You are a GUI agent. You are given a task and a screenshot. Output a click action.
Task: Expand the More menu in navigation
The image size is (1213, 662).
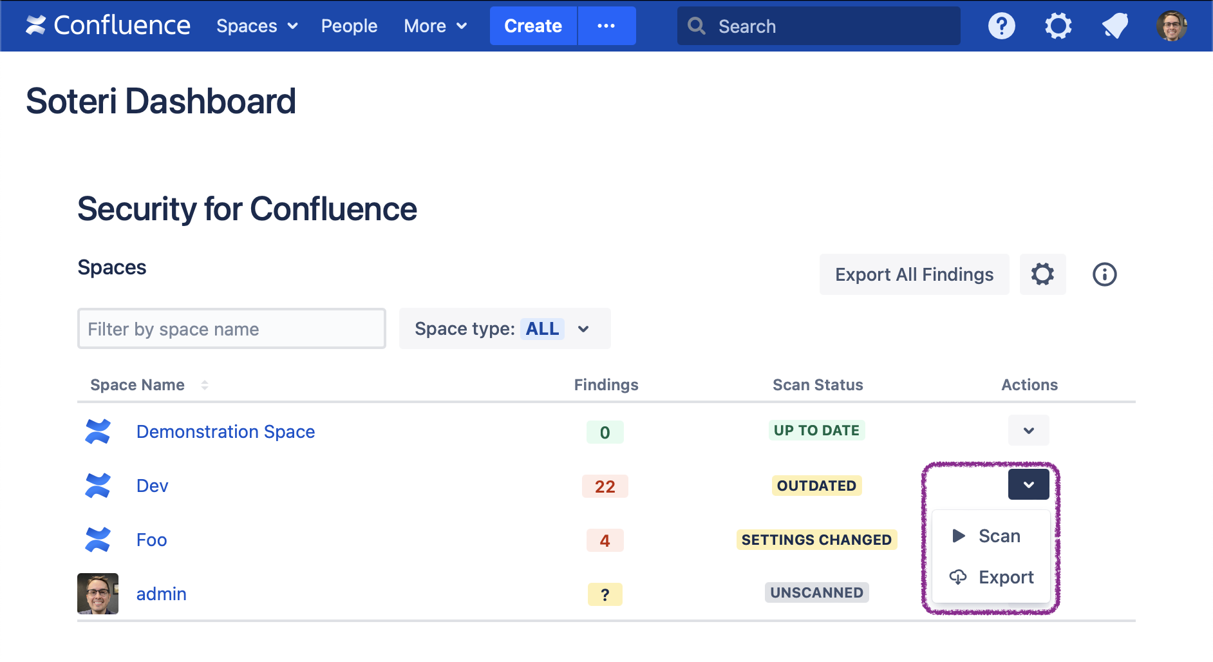[435, 26]
